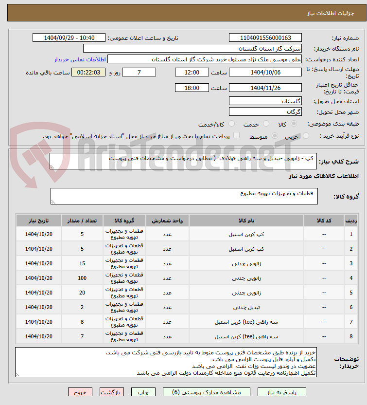This screenshot has width=367, height=405.
Task: Click the شماره نیاز number field
Action: pyautogui.click(x=265, y=37)
